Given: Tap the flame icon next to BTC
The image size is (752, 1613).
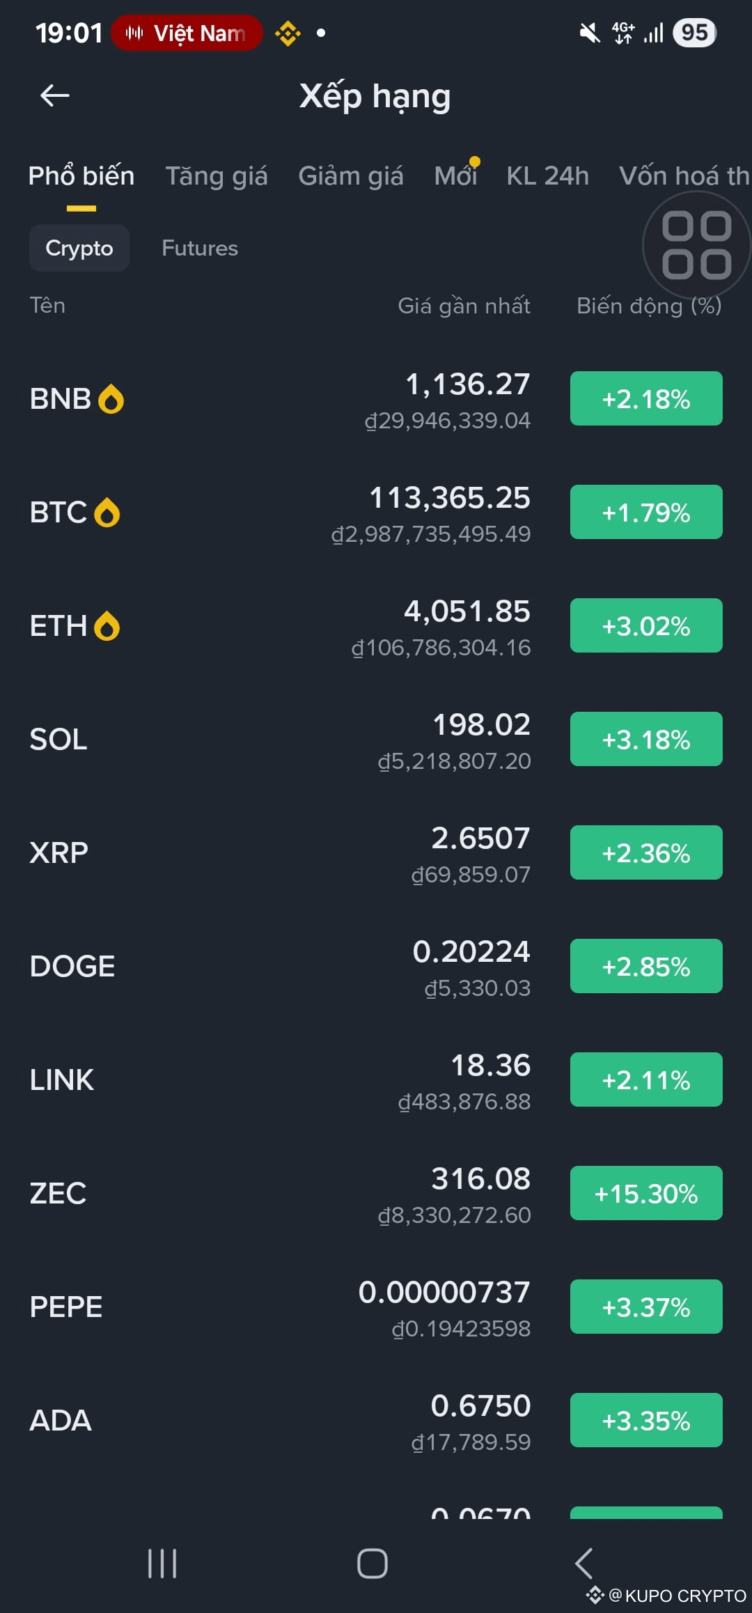Looking at the screenshot, I should pos(107,513).
